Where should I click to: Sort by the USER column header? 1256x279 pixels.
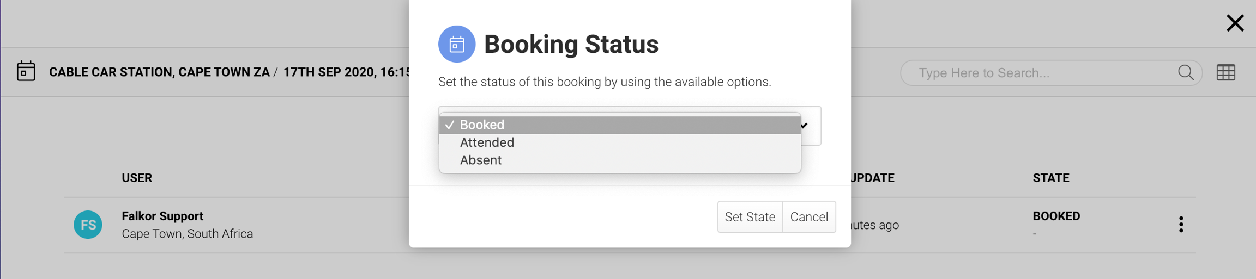tap(137, 178)
